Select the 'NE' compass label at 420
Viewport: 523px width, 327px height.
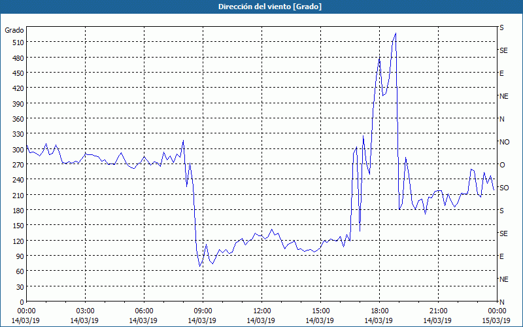[504, 96]
